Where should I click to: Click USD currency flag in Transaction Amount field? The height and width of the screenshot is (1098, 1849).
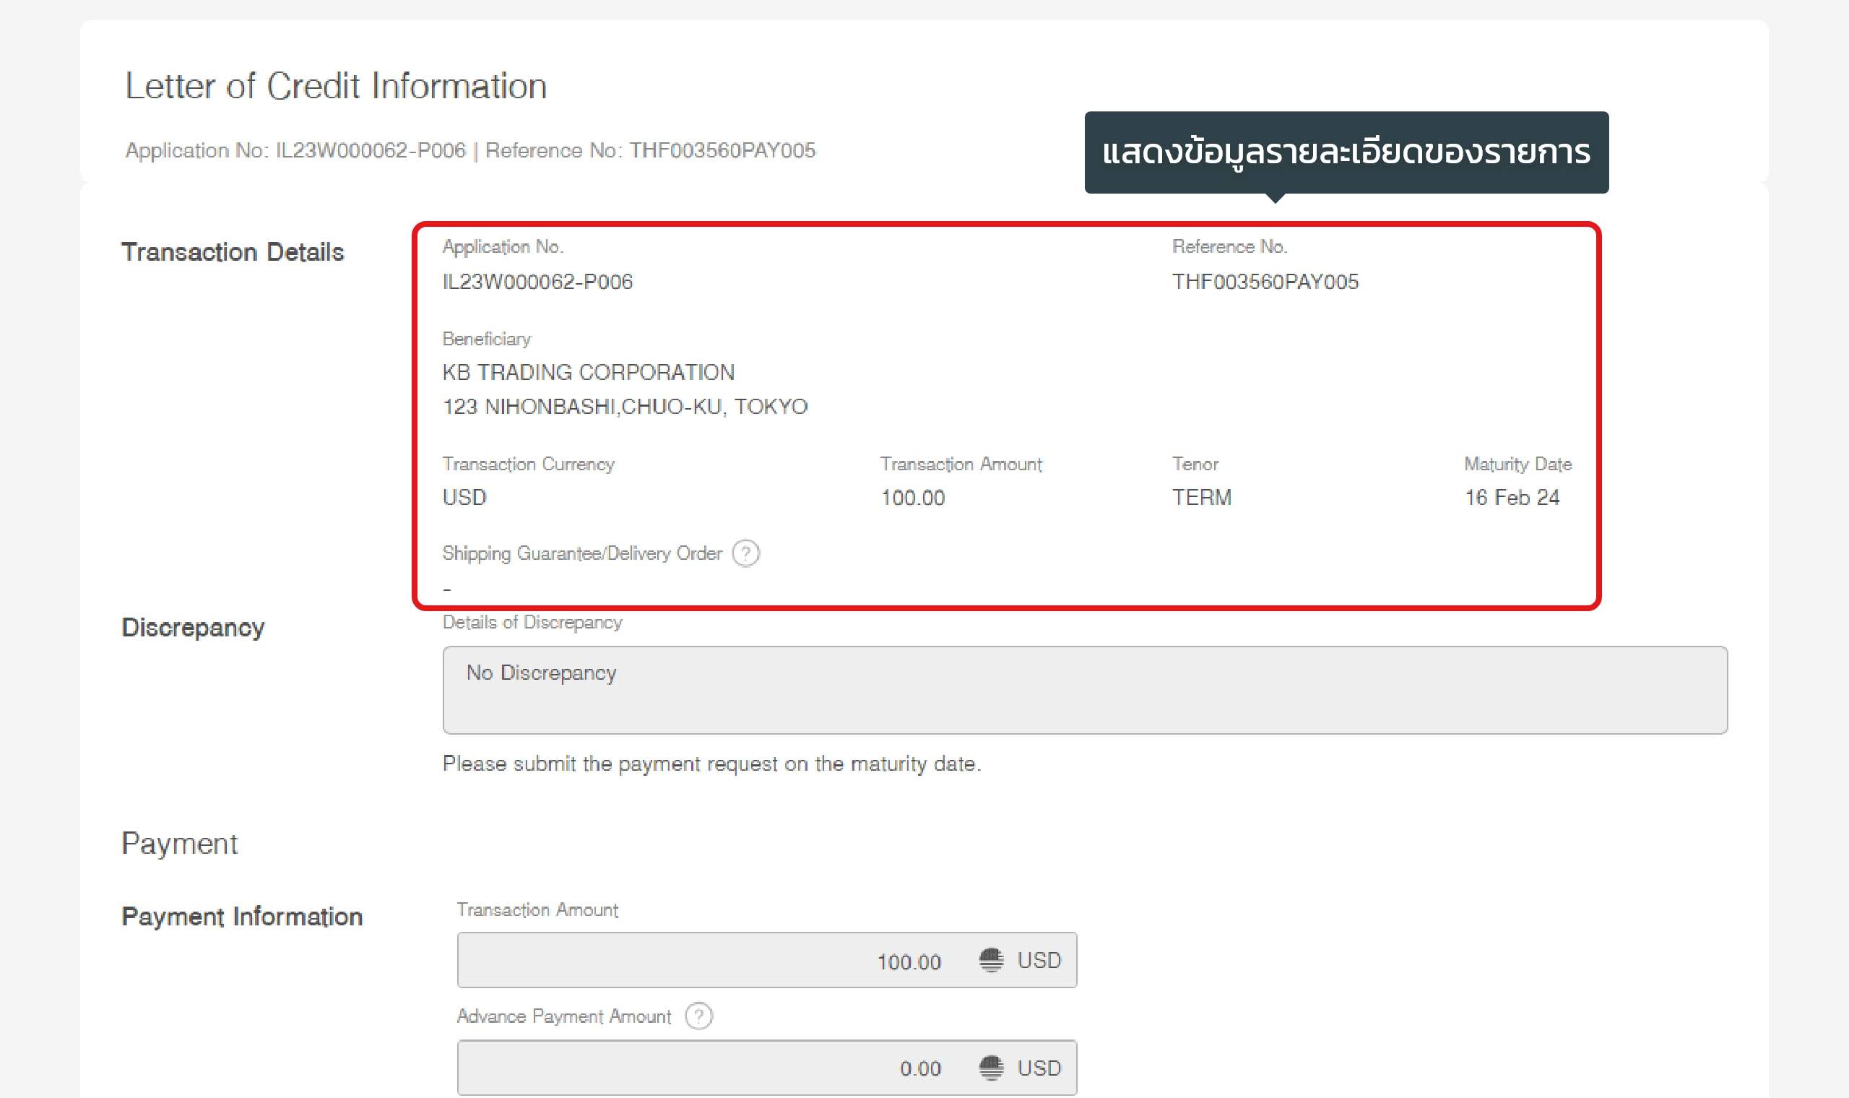[991, 960]
